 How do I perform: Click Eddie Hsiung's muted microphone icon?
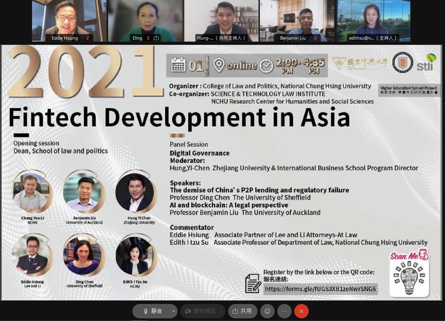point(87,38)
